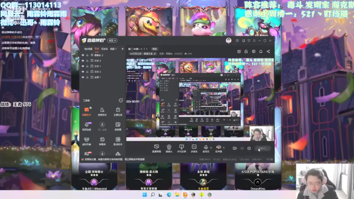Click the 扬声器 speaker icon
The width and height of the screenshot is (354, 199).
click(218, 147)
